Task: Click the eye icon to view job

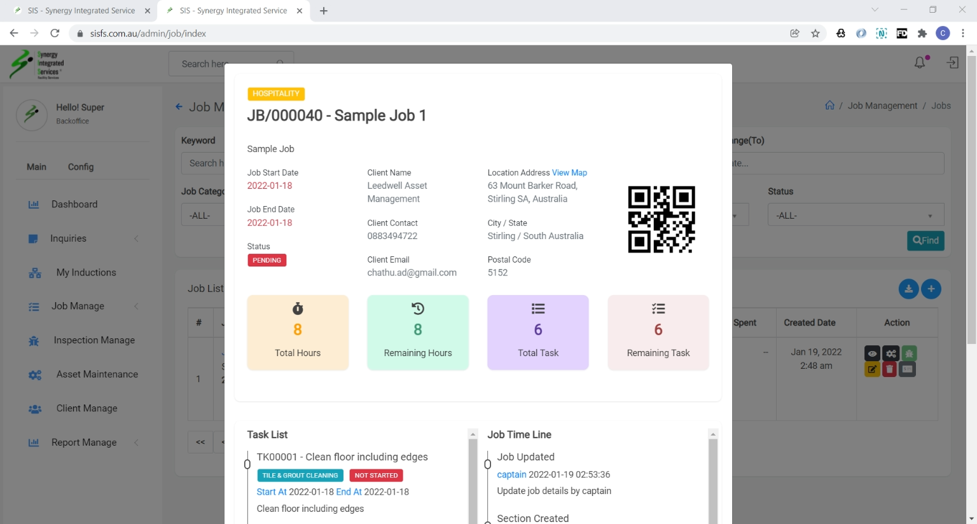Action: (872, 354)
